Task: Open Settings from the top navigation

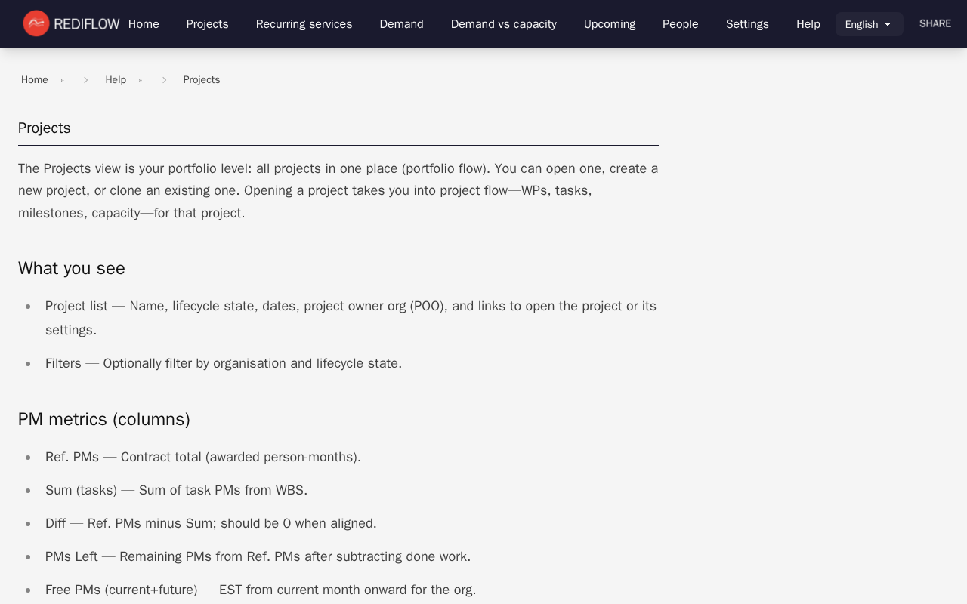Action: coord(747,24)
